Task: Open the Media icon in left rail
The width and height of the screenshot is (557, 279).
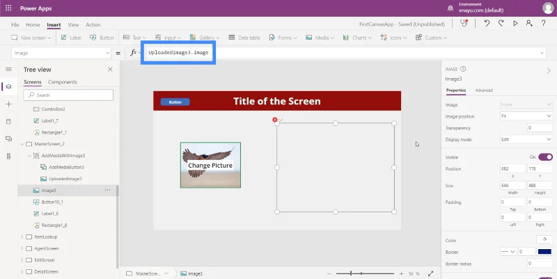Action: coord(8,138)
